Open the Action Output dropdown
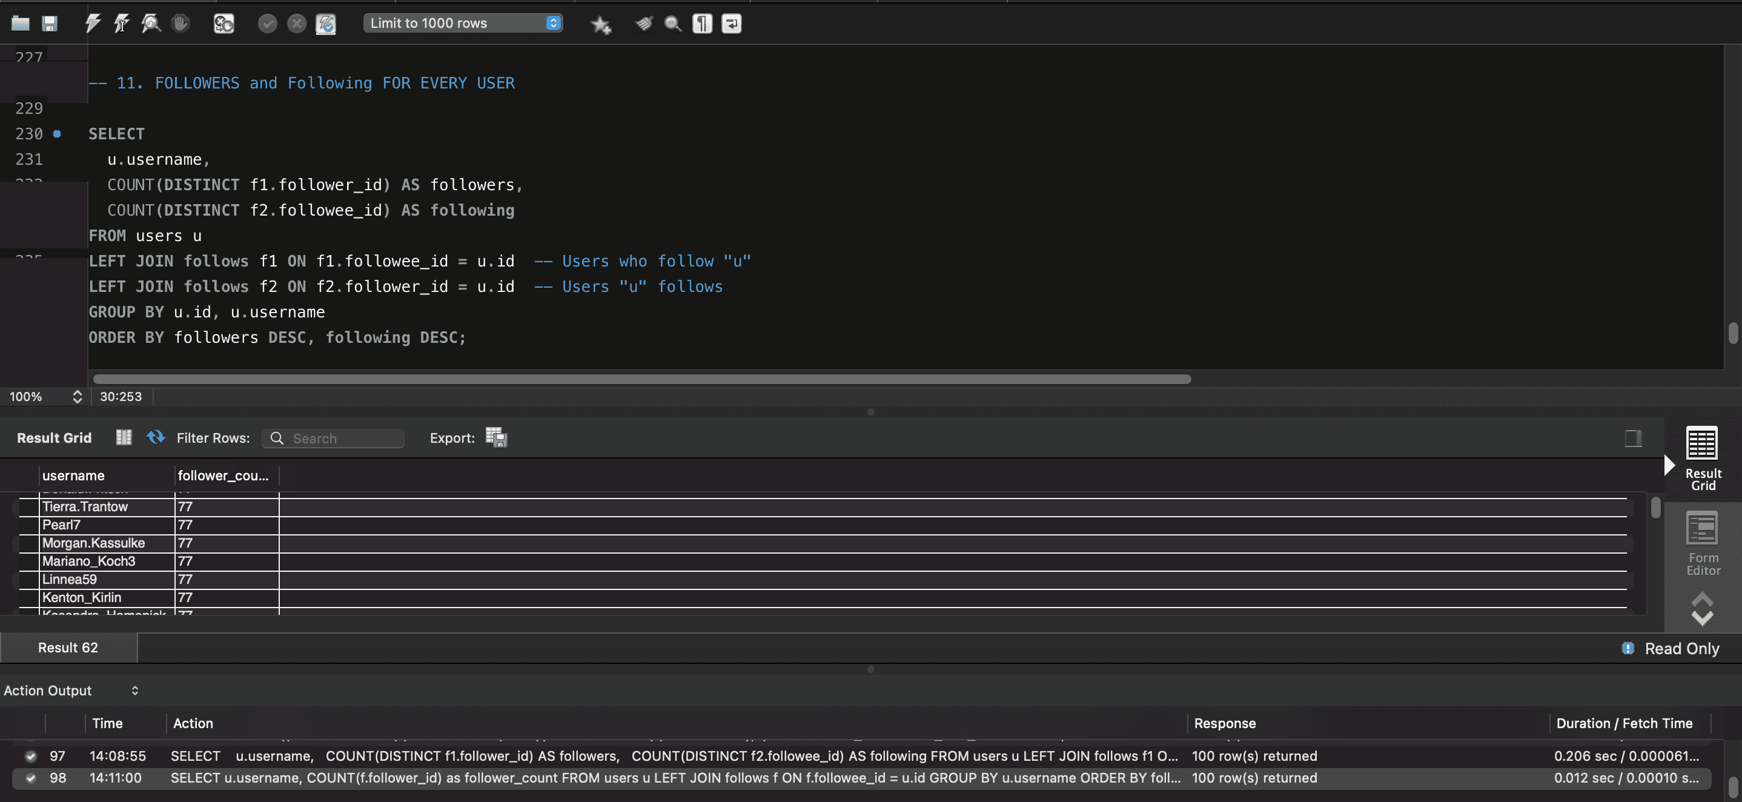 click(x=71, y=691)
